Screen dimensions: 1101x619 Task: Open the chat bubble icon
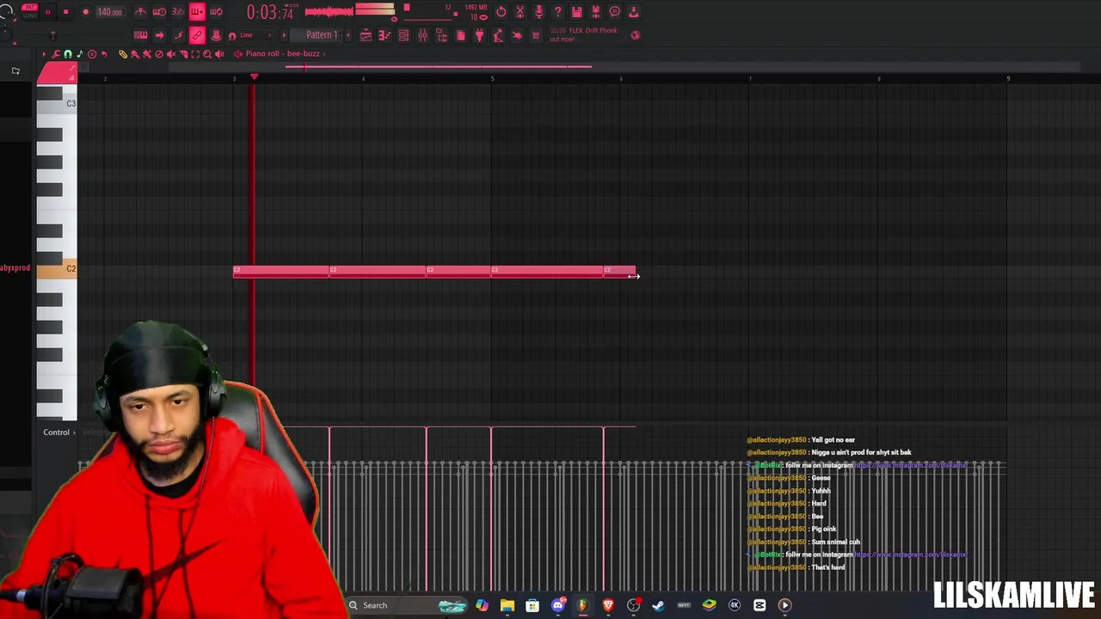click(x=615, y=12)
